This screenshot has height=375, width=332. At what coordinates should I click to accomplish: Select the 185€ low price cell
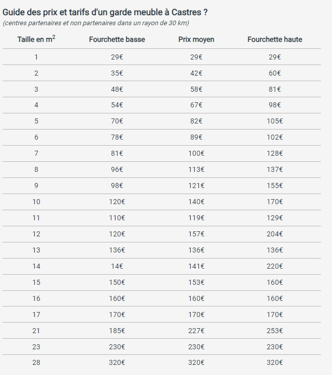[117, 331]
